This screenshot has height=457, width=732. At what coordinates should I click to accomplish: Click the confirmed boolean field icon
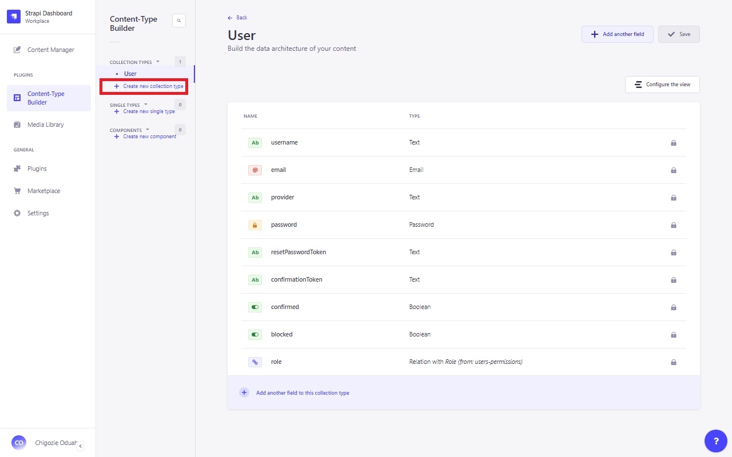(255, 307)
